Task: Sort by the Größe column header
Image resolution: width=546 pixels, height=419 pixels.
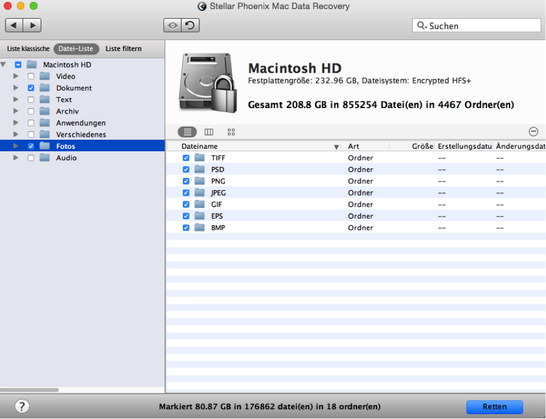Action: point(412,146)
